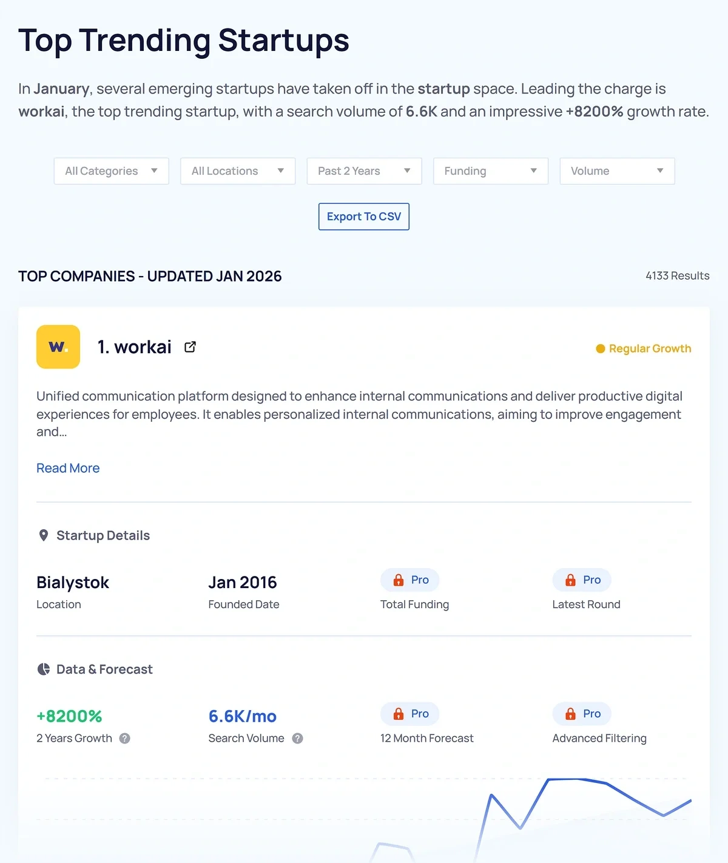Open the help tooltip next to Search Volume
This screenshot has width=728, height=863.
point(297,738)
